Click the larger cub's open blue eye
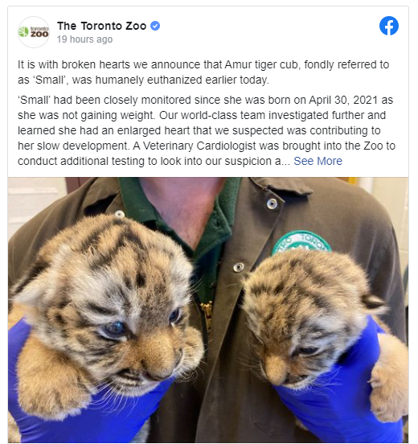 (x=116, y=328)
